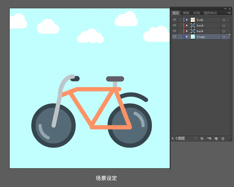The image size is (234, 187).
Task: Expand the stage layer contents
Action: point(187,37)
